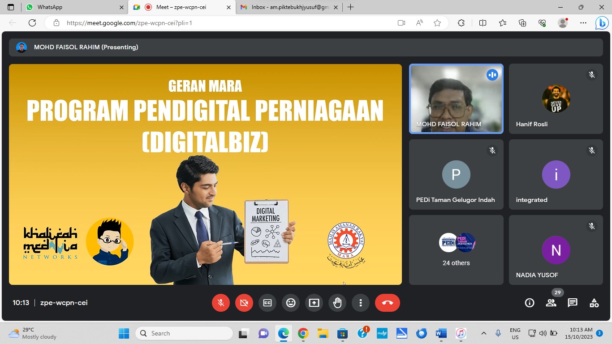Open the more options three-dot menu
The height and width of the screenshot is (344, 612).
click(361, 303)
